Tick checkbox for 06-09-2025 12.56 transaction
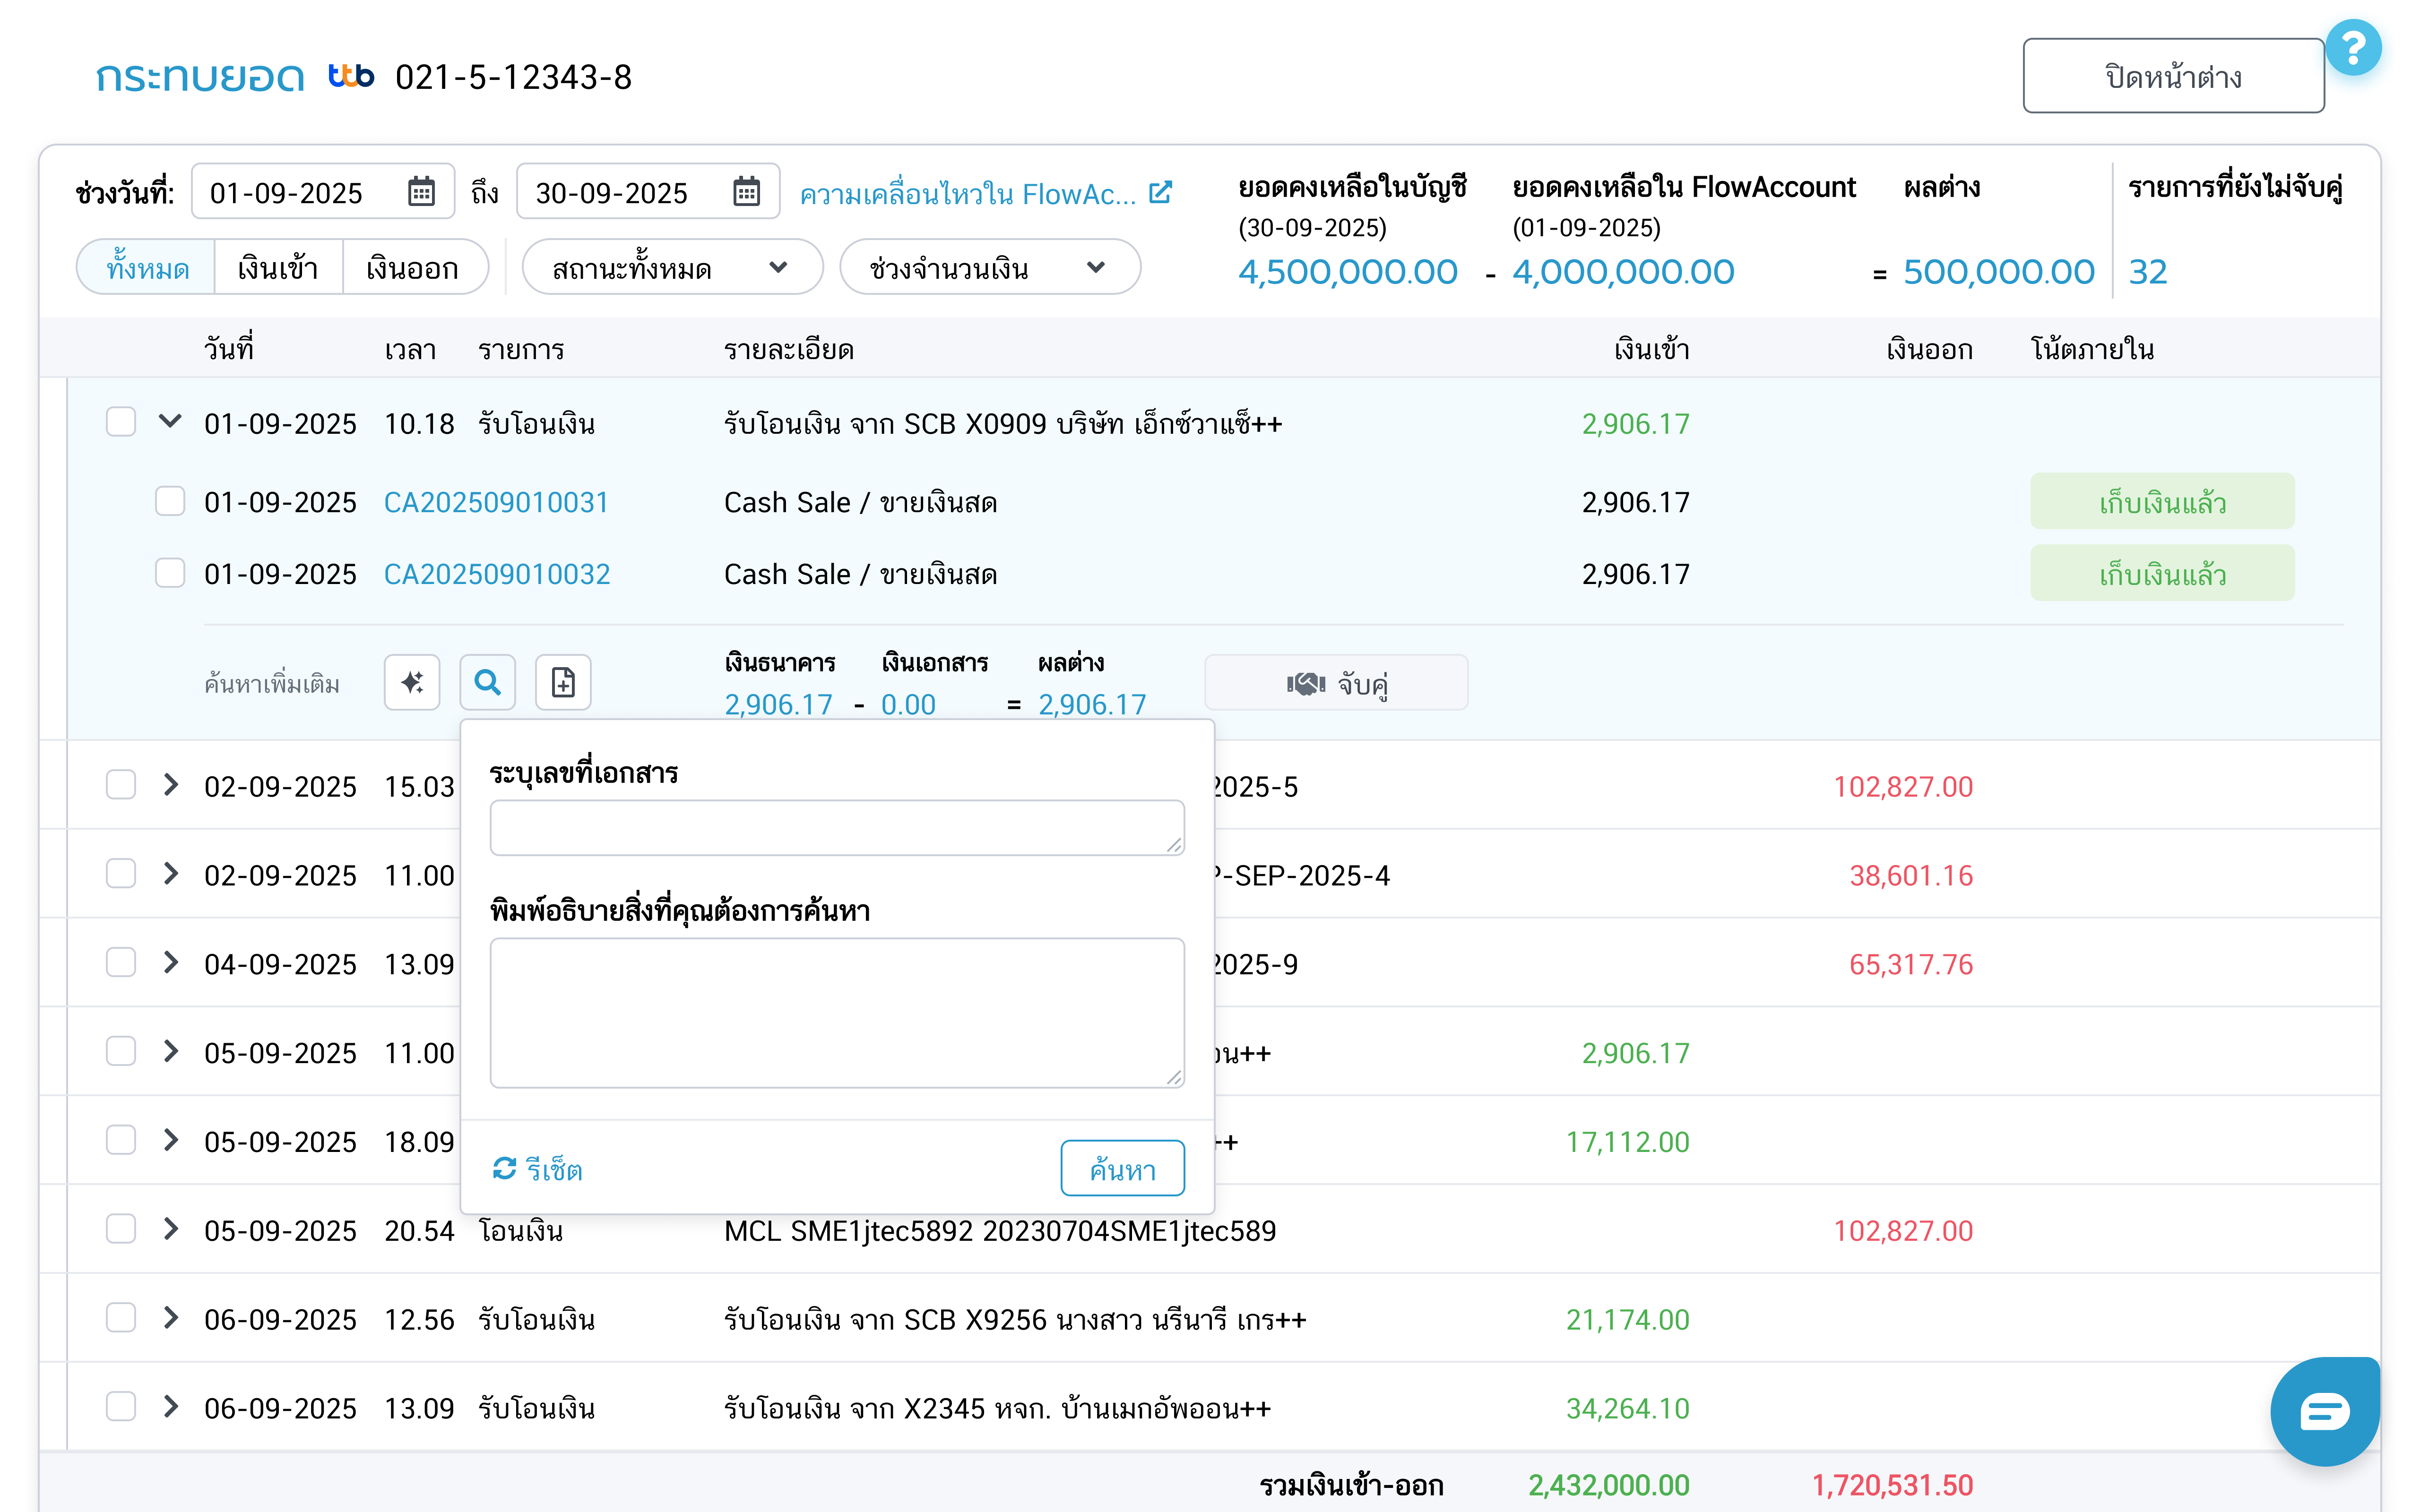 (121, 1318)
